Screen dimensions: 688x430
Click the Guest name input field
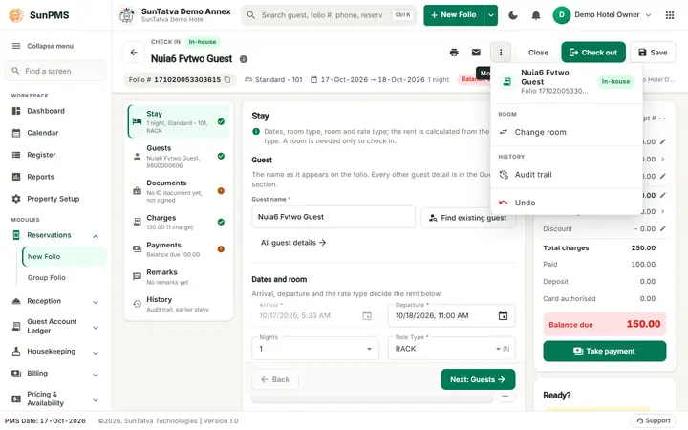click(x=333, y=217)
